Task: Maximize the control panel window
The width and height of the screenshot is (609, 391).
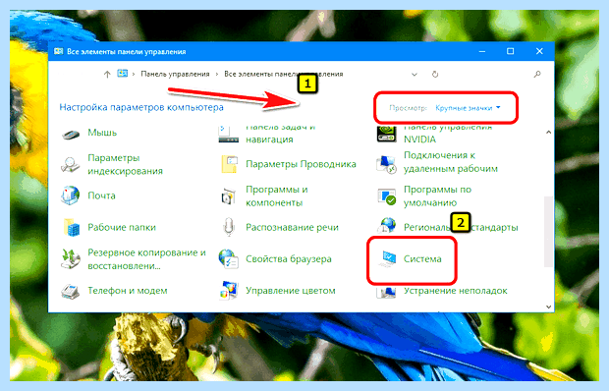Action: click(511, 51)
